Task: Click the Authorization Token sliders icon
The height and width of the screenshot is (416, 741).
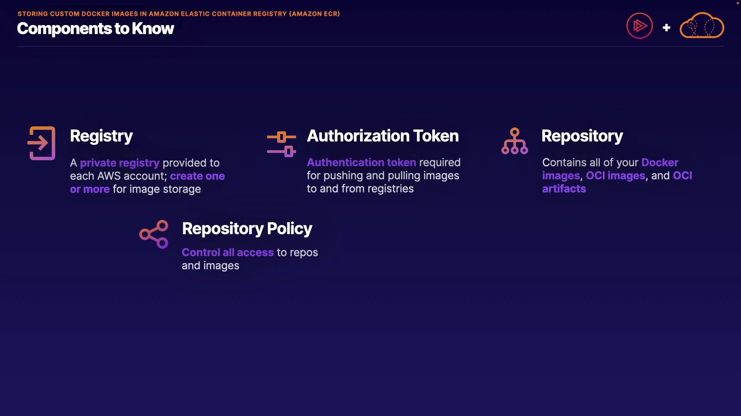Action: (x=281, y=144)
